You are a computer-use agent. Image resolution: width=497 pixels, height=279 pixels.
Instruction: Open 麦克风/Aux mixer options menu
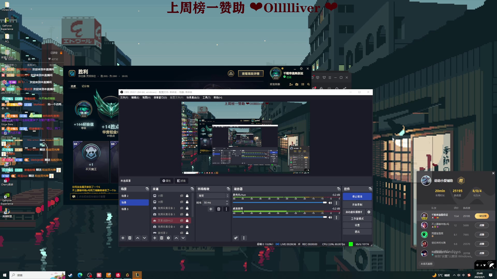coord(337,203)
